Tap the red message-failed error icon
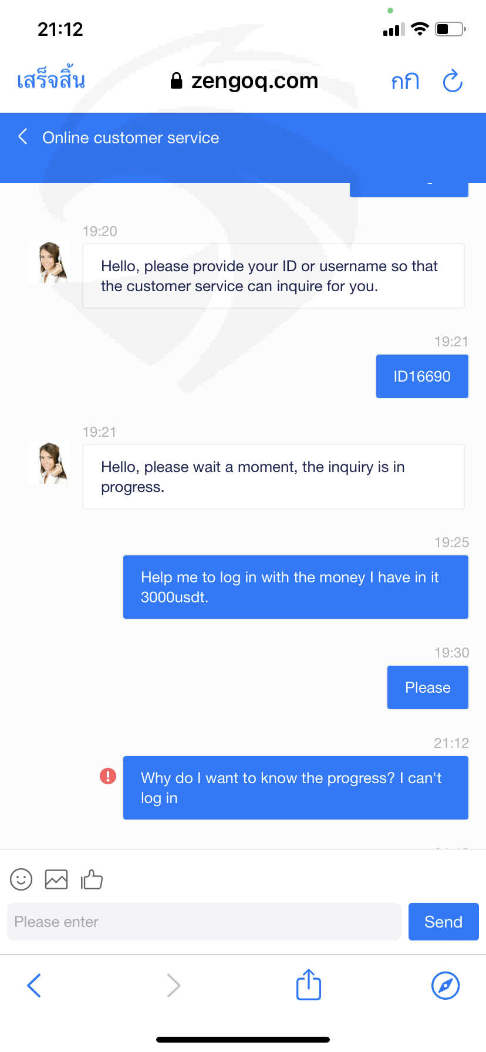 [x=108, y=776]
